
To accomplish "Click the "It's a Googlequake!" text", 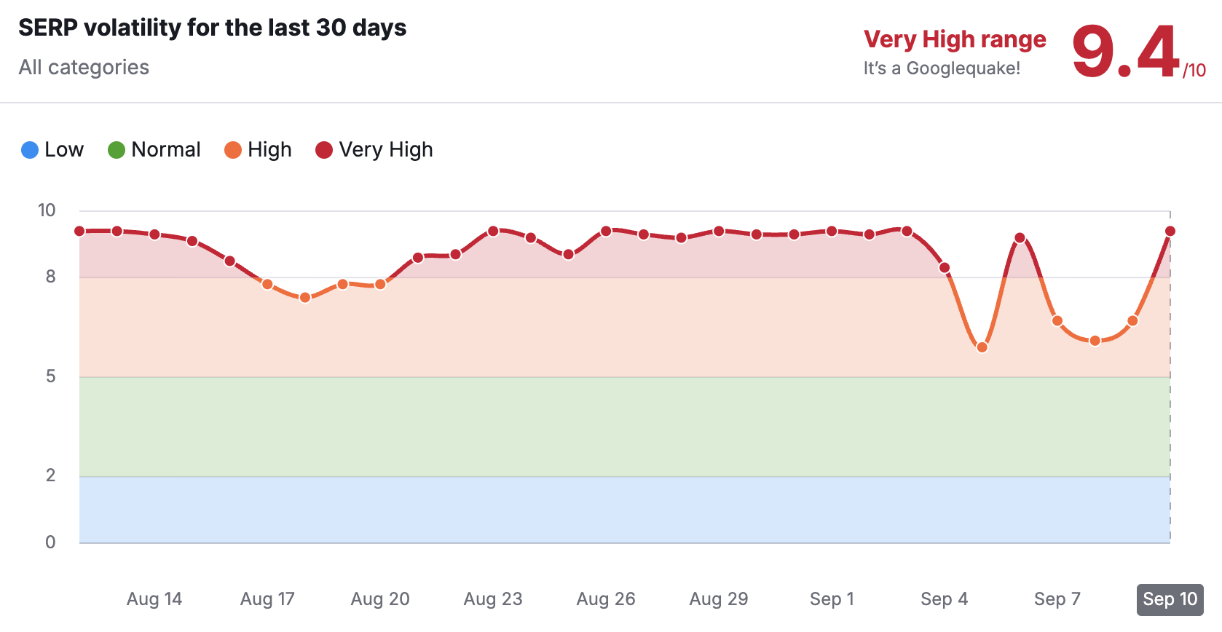I will pyautogui.click(x=942, y=68).
